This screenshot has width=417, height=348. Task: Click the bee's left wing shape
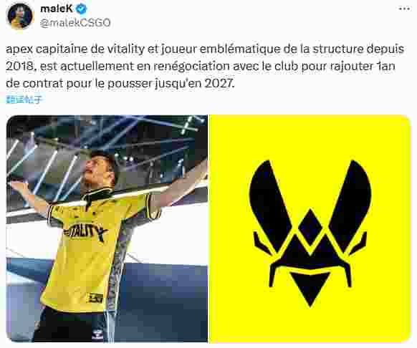(269, 206)
